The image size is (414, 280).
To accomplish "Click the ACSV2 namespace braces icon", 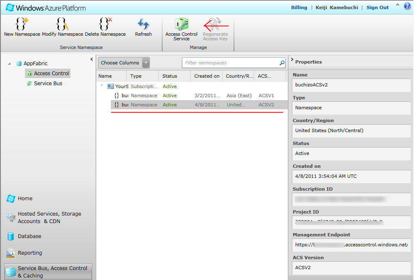I will (x=116, y=105).
